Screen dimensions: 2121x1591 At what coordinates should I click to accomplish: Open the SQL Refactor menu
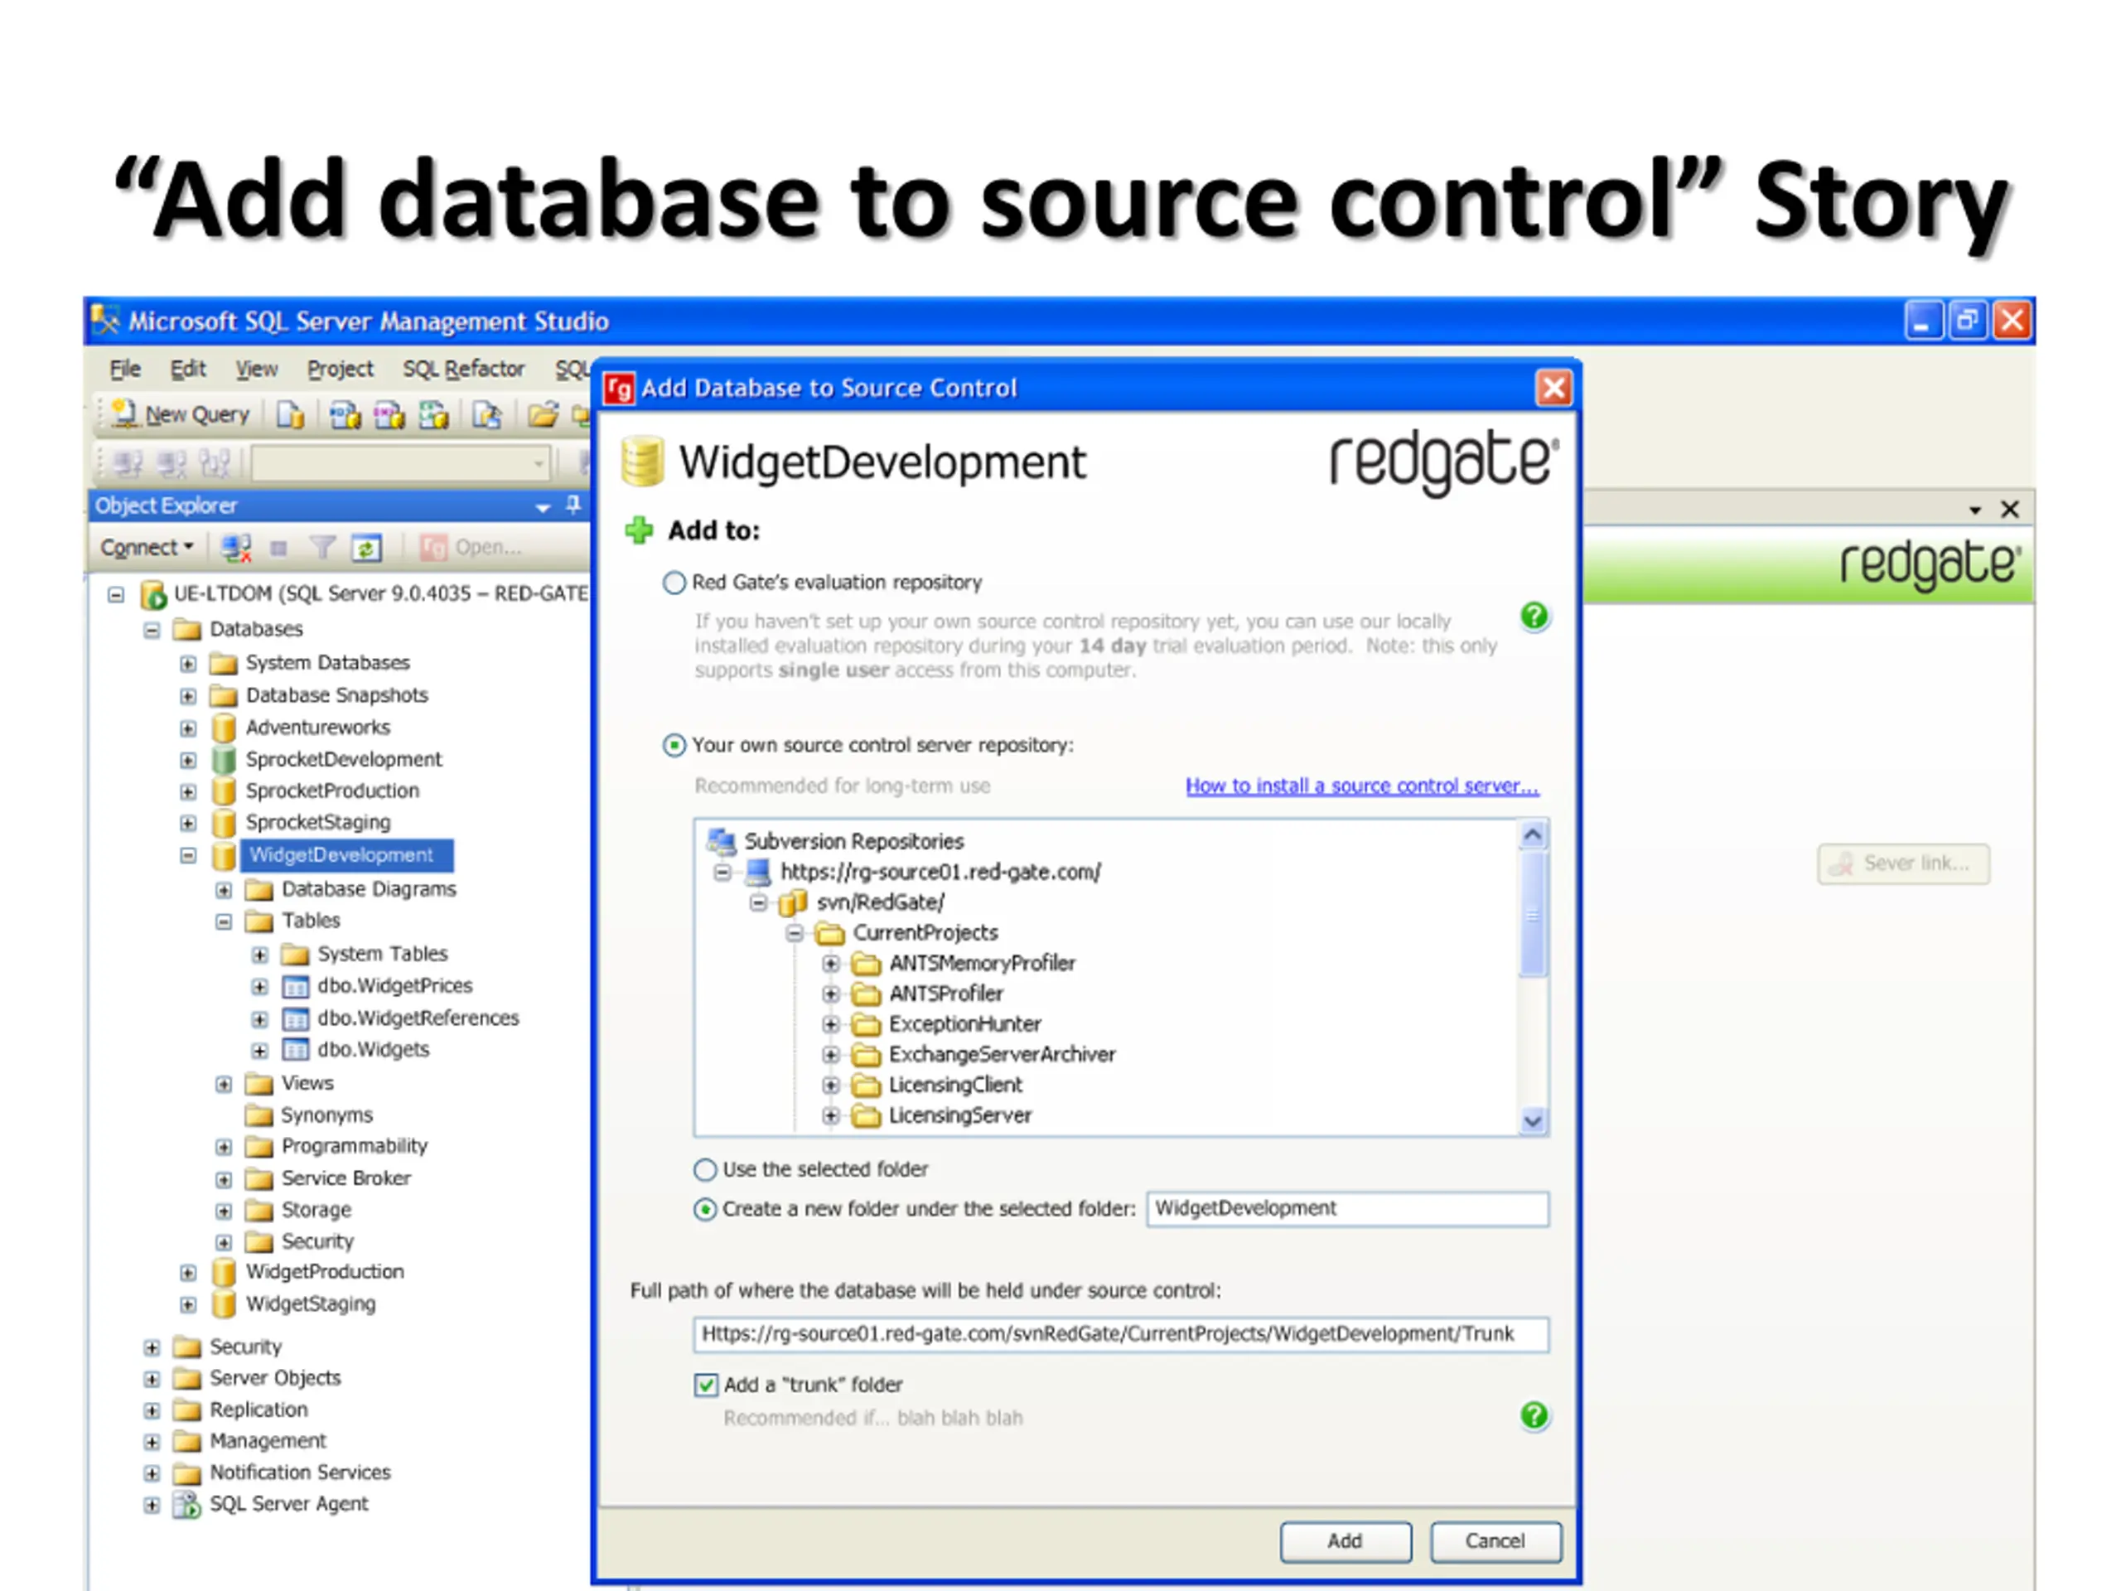tap(463, 370)
